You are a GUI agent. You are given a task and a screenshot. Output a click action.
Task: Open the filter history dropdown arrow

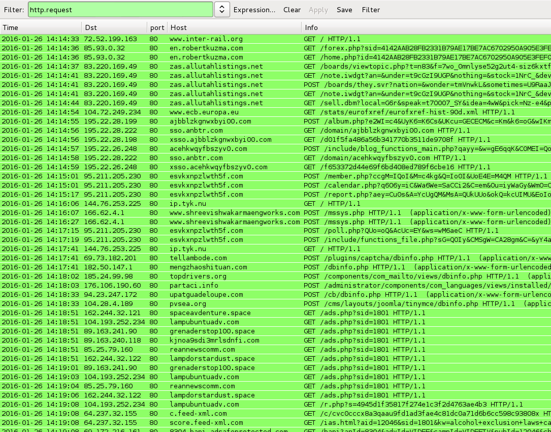[x=222, y=10]
